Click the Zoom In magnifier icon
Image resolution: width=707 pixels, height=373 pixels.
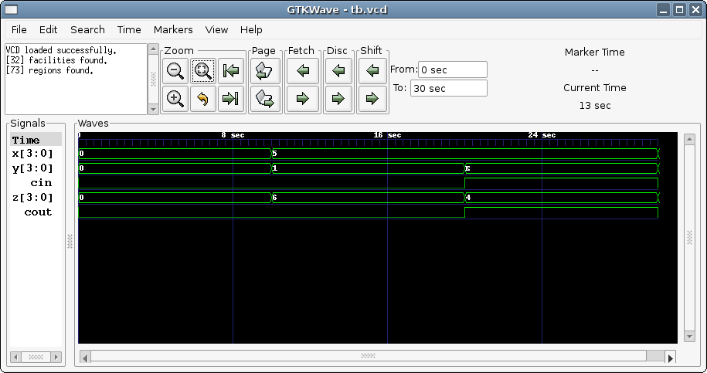tap(175, 99)
